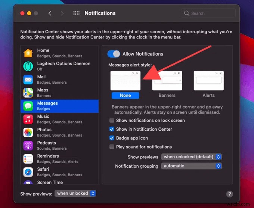This screenshot has width=254, height=208.
Task: Select Photos in the app list
Action: pos(60,132)
